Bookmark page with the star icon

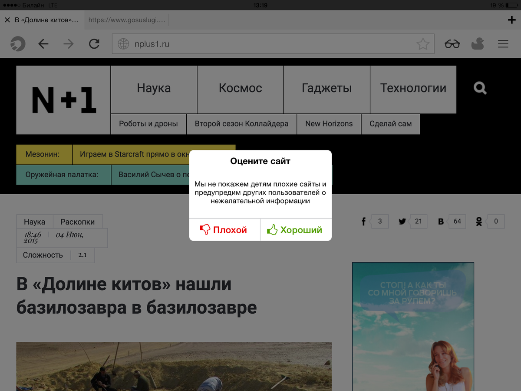423,44
